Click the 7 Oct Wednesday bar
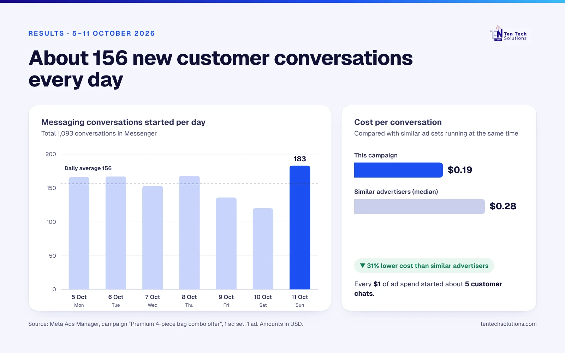Screen dimensions: 565x353 153,238
